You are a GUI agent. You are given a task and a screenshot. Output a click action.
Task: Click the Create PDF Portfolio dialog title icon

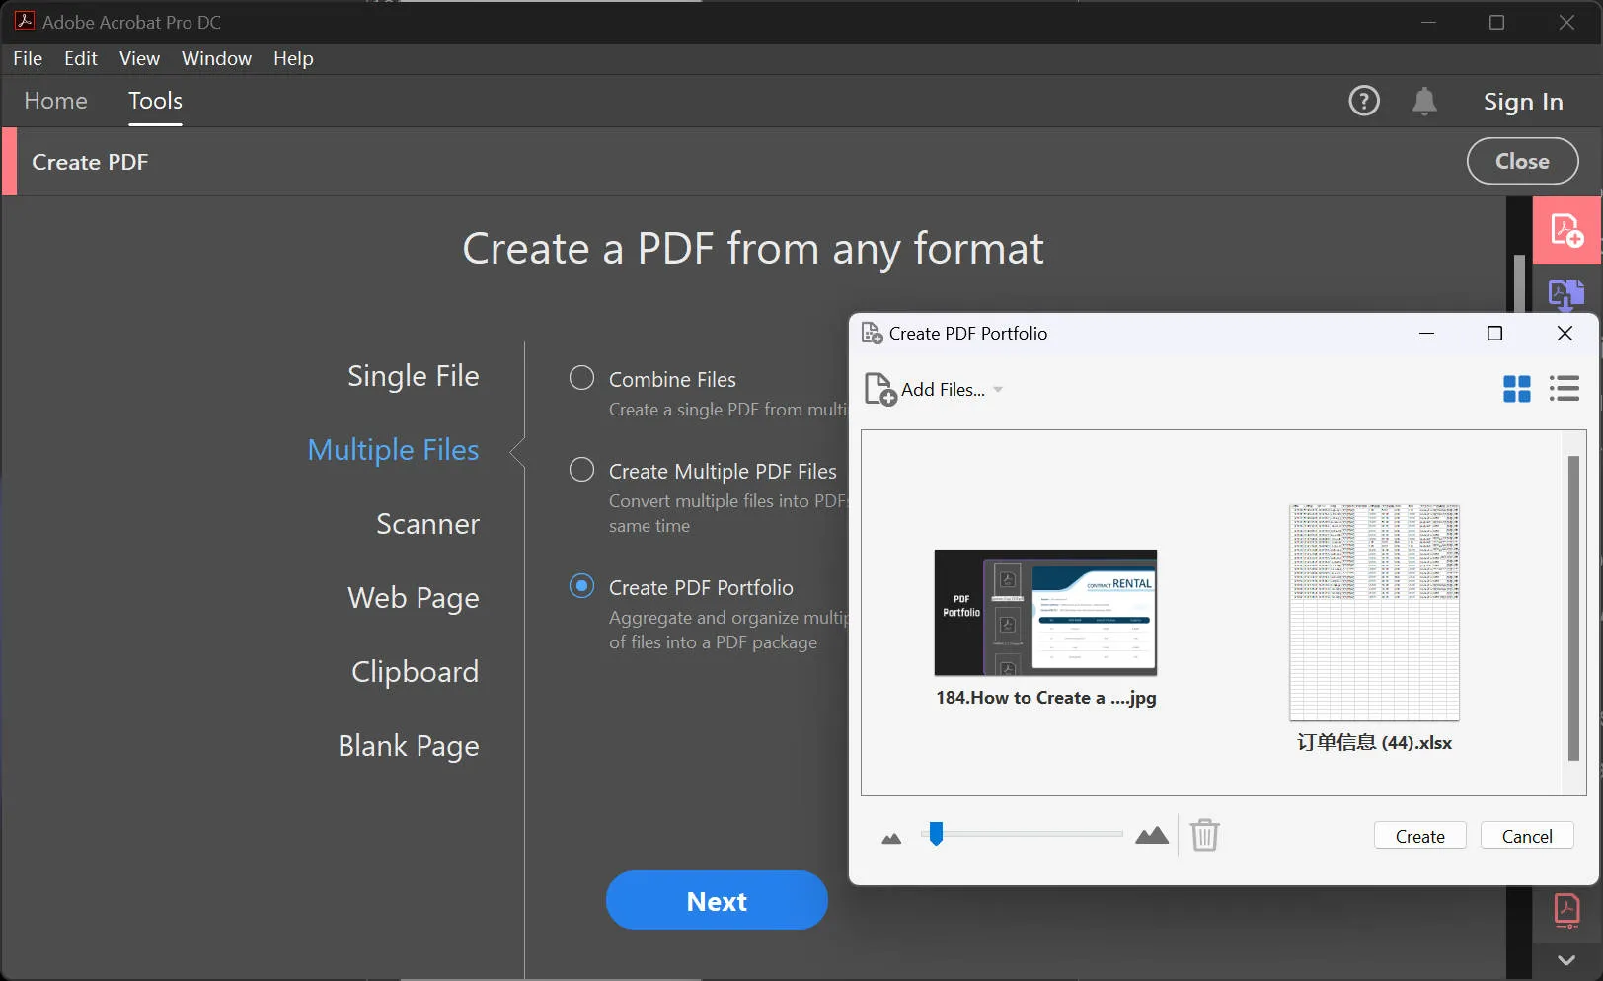872,334
